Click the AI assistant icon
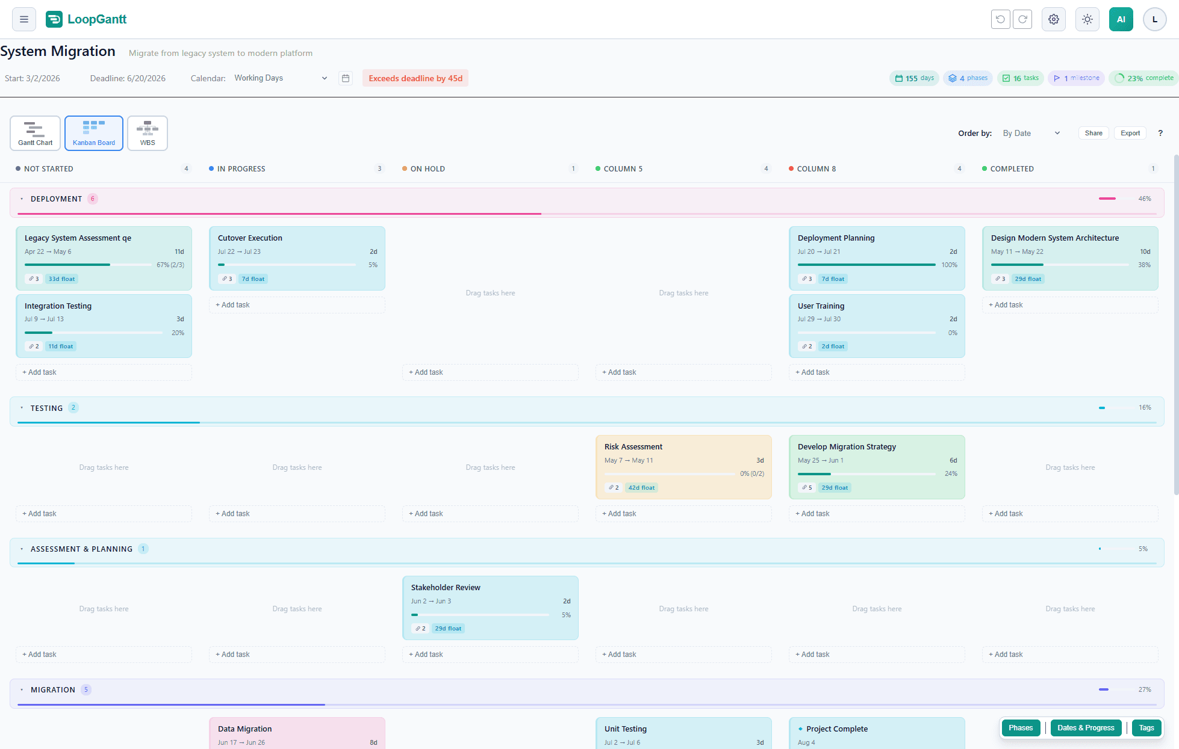This screenshot has height=749, width=1179. pyautogui.click(x=1121, y=19)
